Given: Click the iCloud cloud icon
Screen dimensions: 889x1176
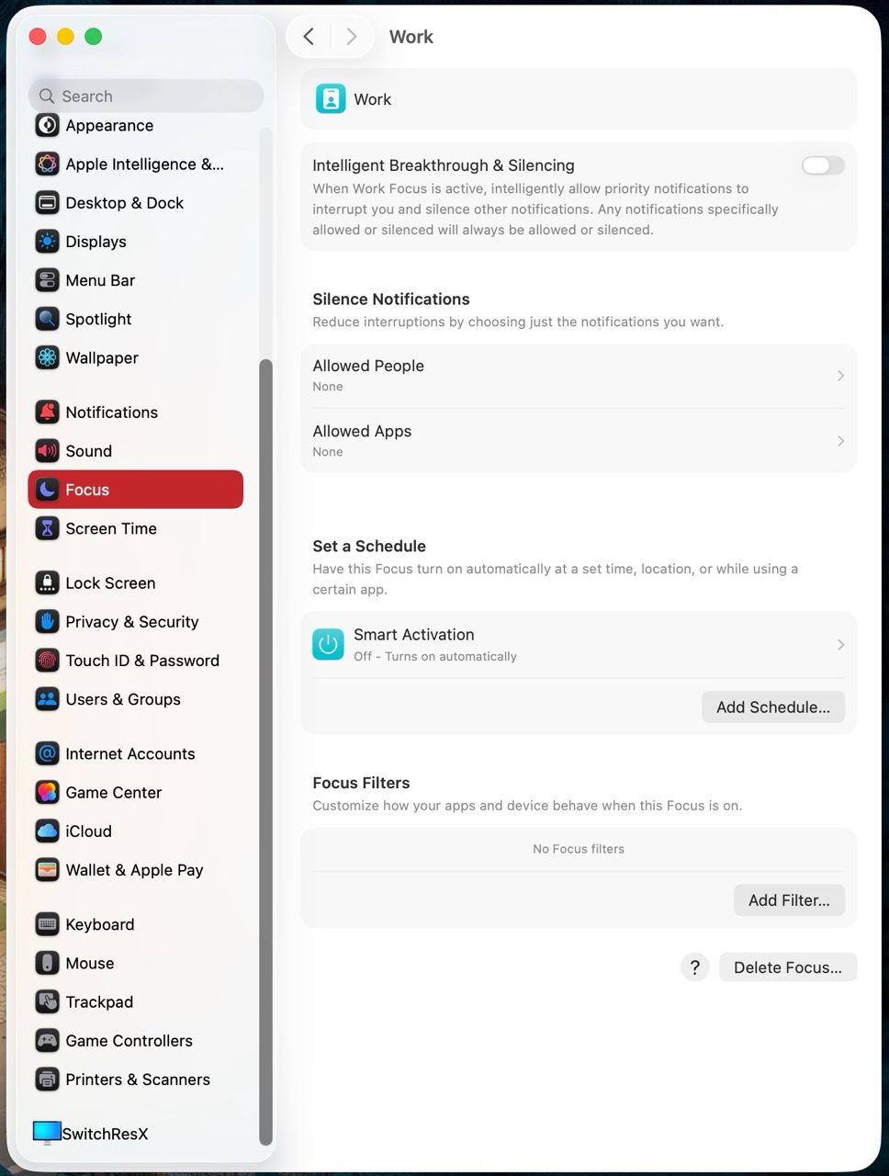Looking at the screenshot, I should [x=47, y=831].
